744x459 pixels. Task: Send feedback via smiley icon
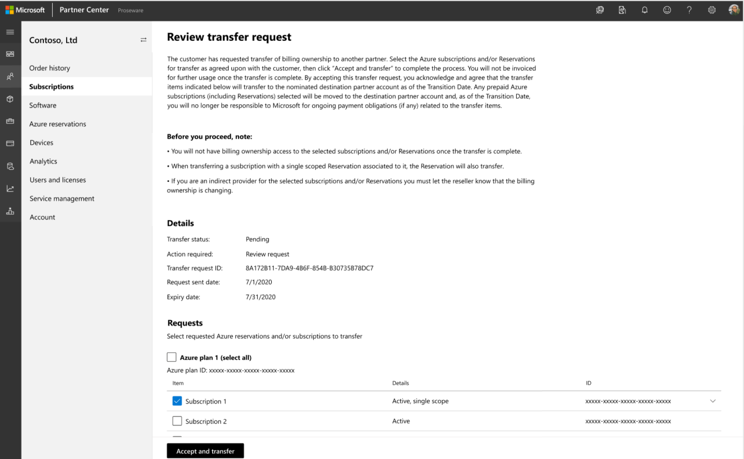tap(667, 10)
